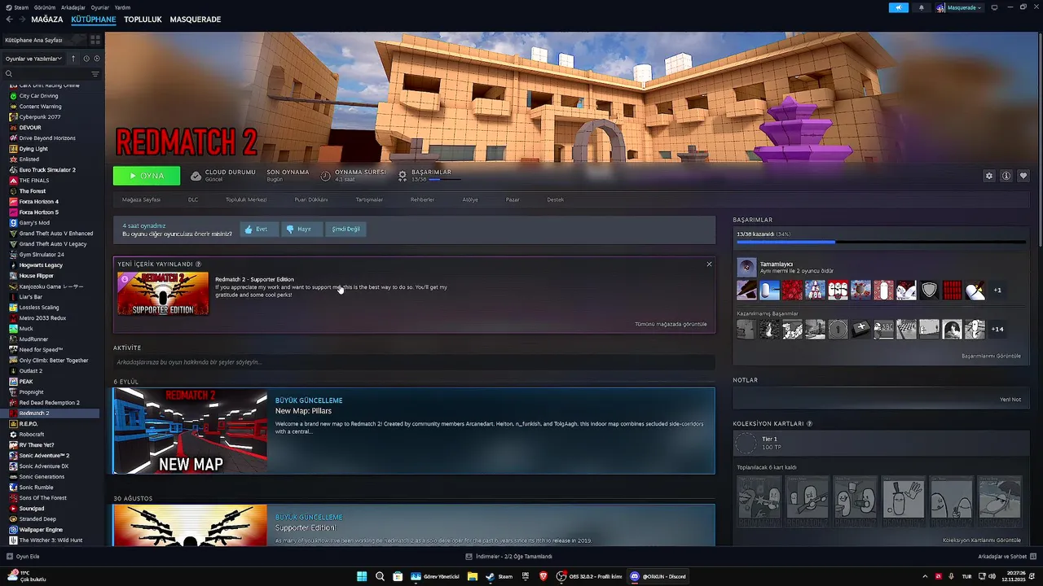This screenshot has height=586, width=1043.
Task: Open OBS from the taskbar
Action: [x=588, y=576]
